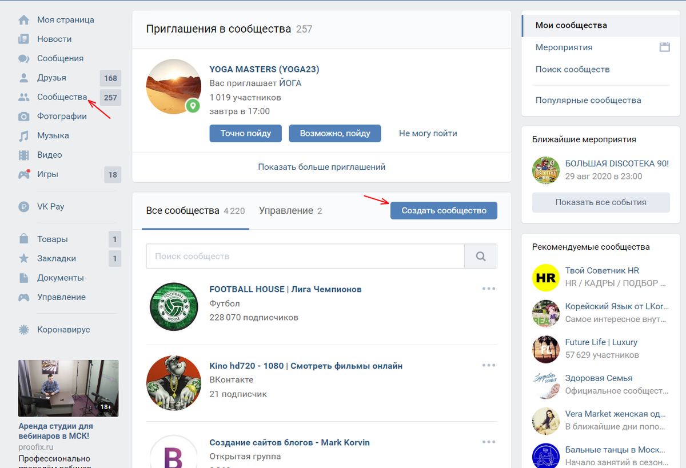
Task: Focus the Поиск сообществ search field
Action: (x=305, y=256)
